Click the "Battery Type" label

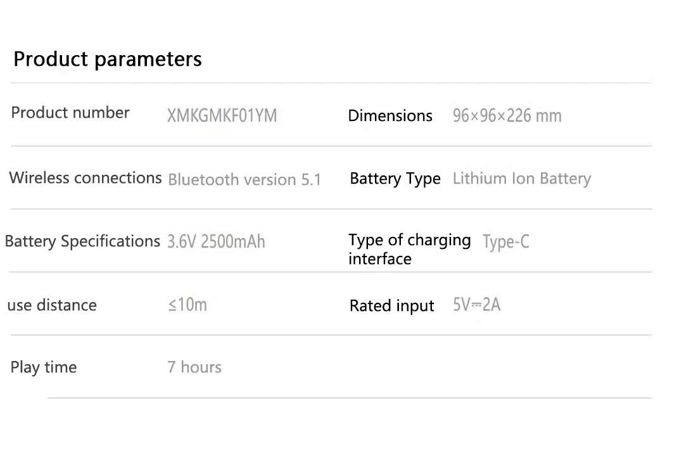[395, 179]
